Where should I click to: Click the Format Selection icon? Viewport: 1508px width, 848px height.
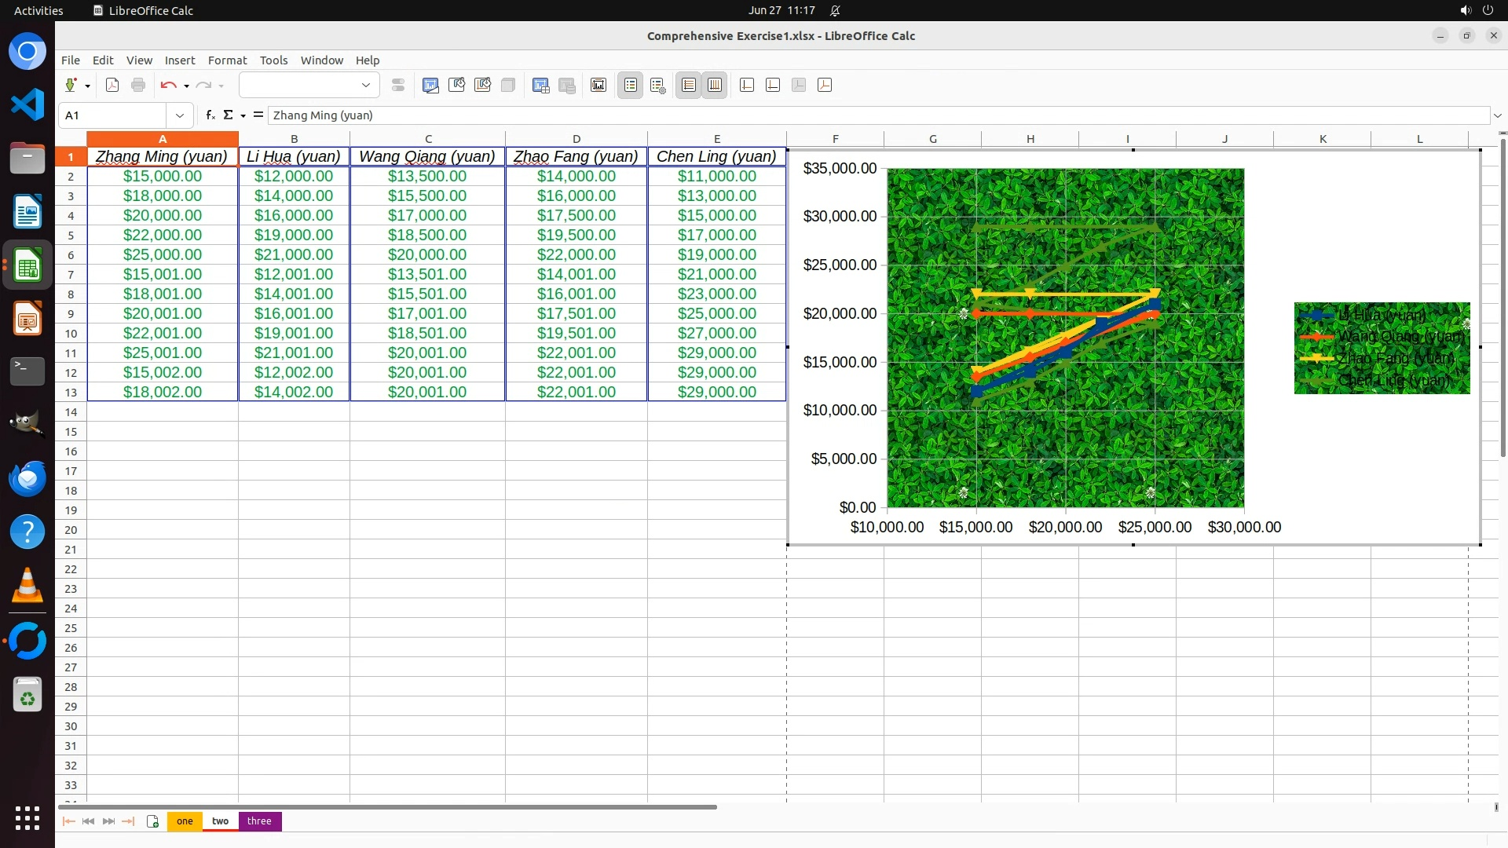[x=398, y=85]
